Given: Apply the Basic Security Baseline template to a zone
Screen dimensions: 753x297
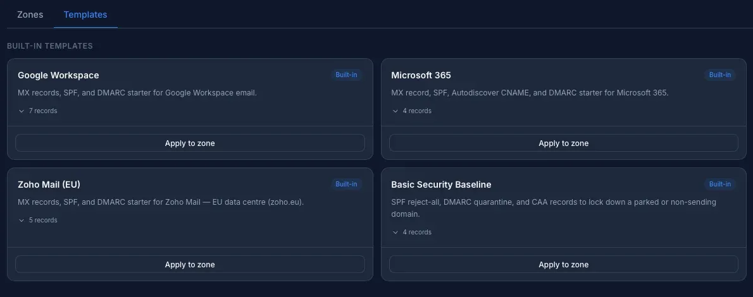Looking at the screenshot, I should coord(563,264).
